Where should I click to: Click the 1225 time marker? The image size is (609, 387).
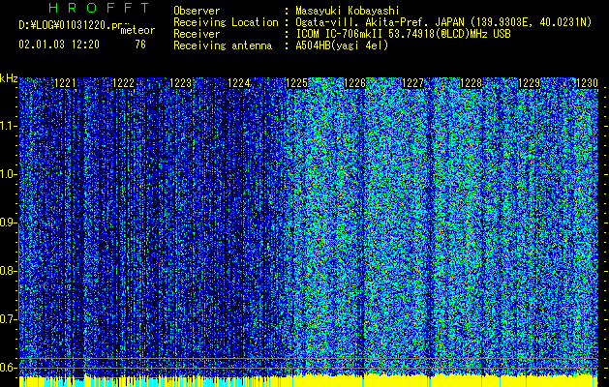(297, 83)
